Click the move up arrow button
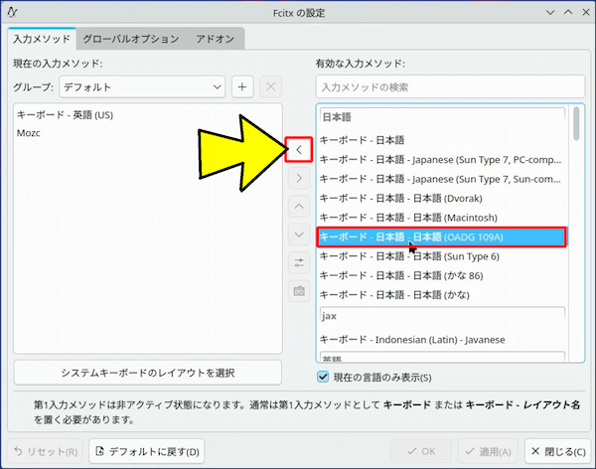The image size is (596, 469). point(299,207)
